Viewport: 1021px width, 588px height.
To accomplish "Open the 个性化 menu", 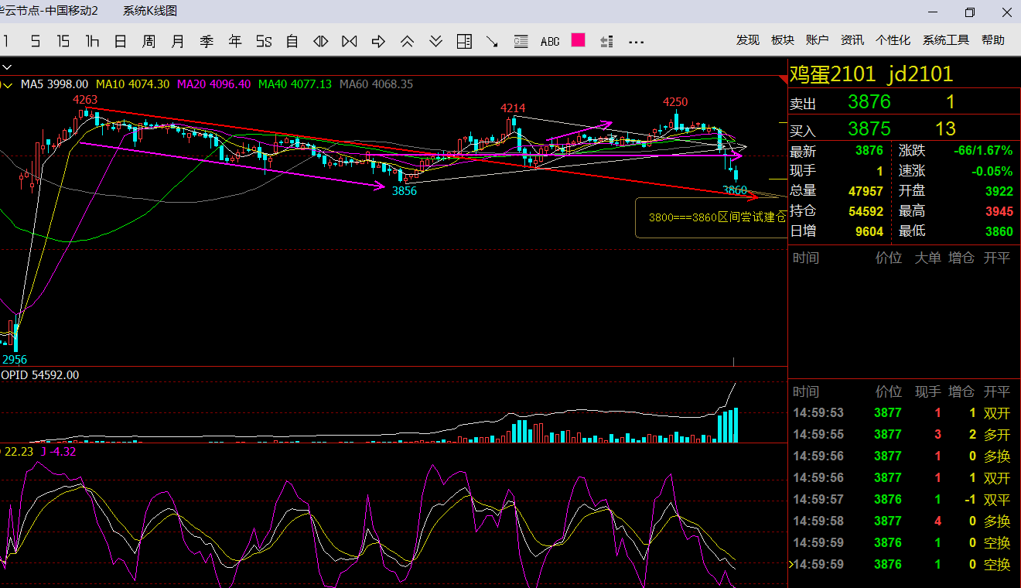I will (x=893, y=40).
